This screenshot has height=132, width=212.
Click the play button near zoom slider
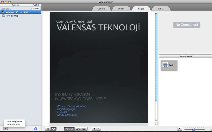point(180,129)
